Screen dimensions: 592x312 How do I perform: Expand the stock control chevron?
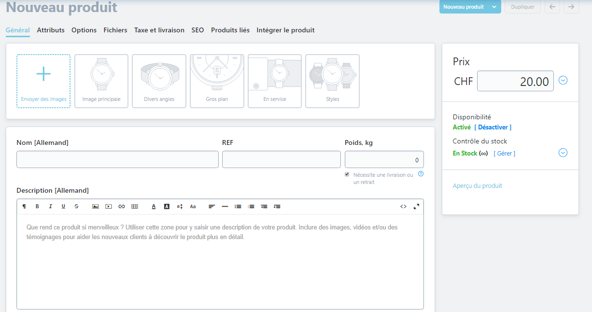563,153
